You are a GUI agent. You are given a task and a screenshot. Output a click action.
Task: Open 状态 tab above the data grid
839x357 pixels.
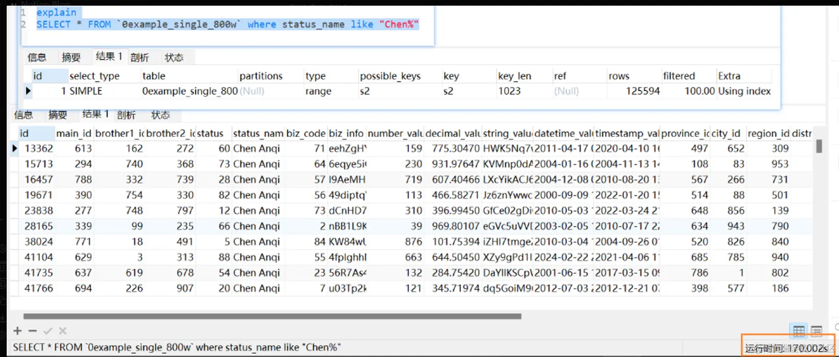(x=160, y=115)
